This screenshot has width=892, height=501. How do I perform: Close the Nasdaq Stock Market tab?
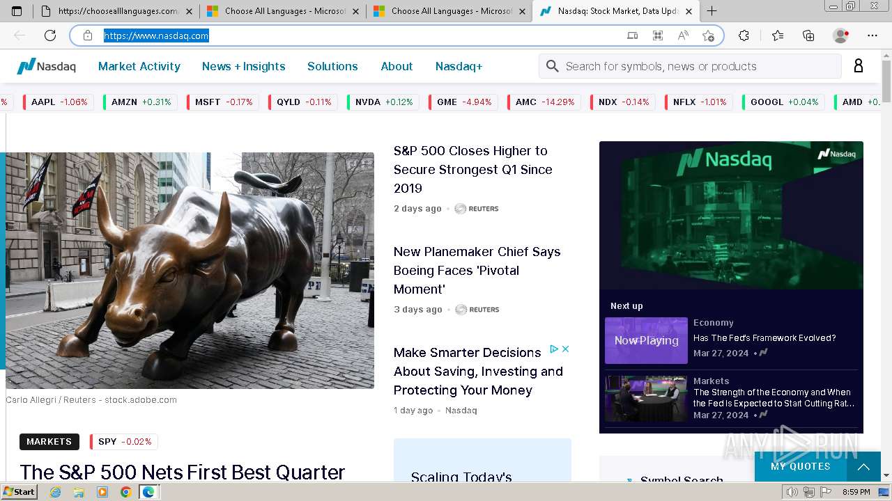click(689, 11)
